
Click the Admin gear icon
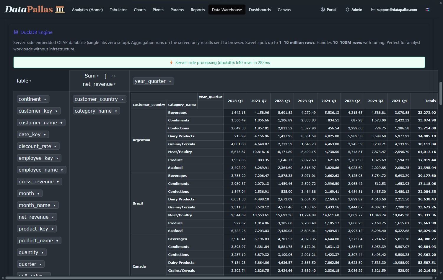(x=348, y=9)
